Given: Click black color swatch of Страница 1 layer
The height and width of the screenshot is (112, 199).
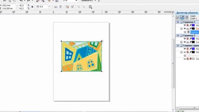Looking at the screenshot, I should pos(193,29).
